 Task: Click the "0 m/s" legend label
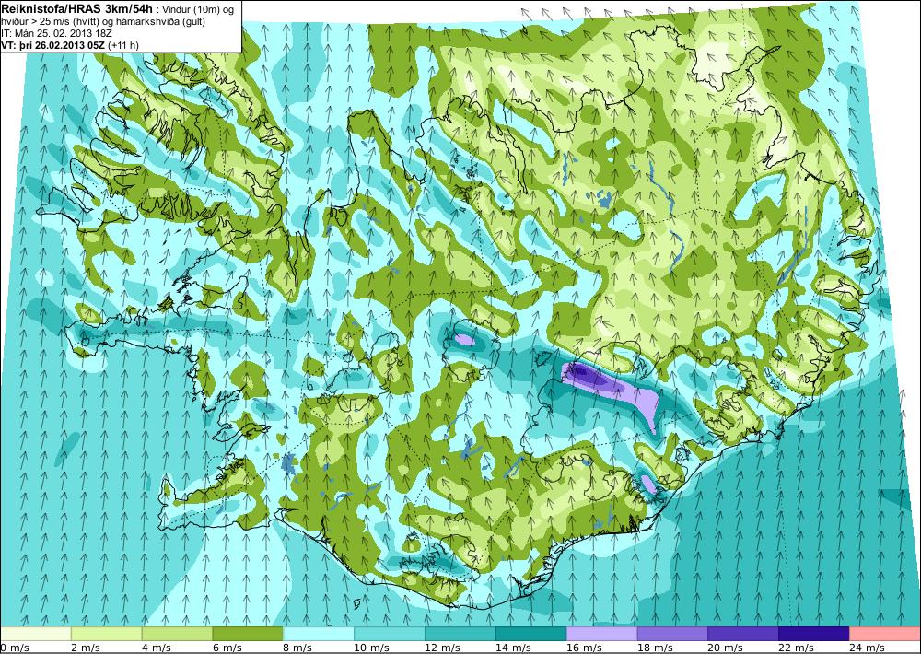click(x=14, y=648)
